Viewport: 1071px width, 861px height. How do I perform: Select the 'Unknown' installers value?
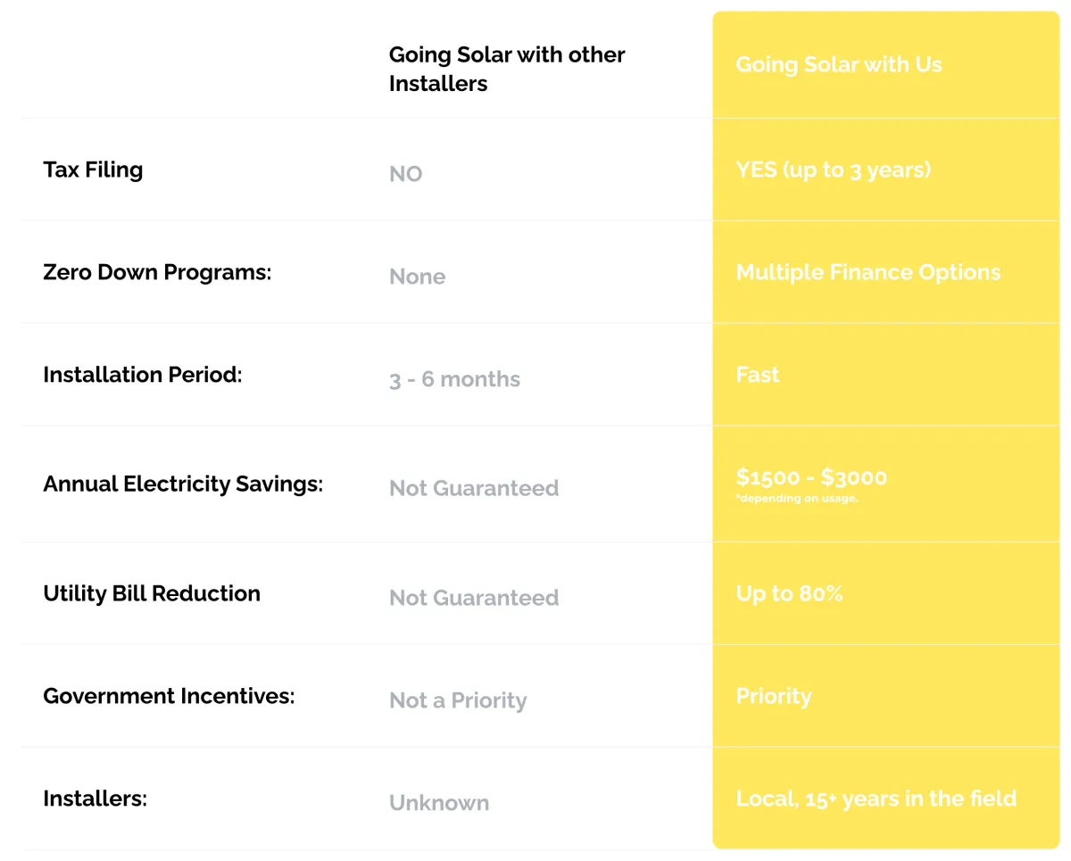[439, 803]
